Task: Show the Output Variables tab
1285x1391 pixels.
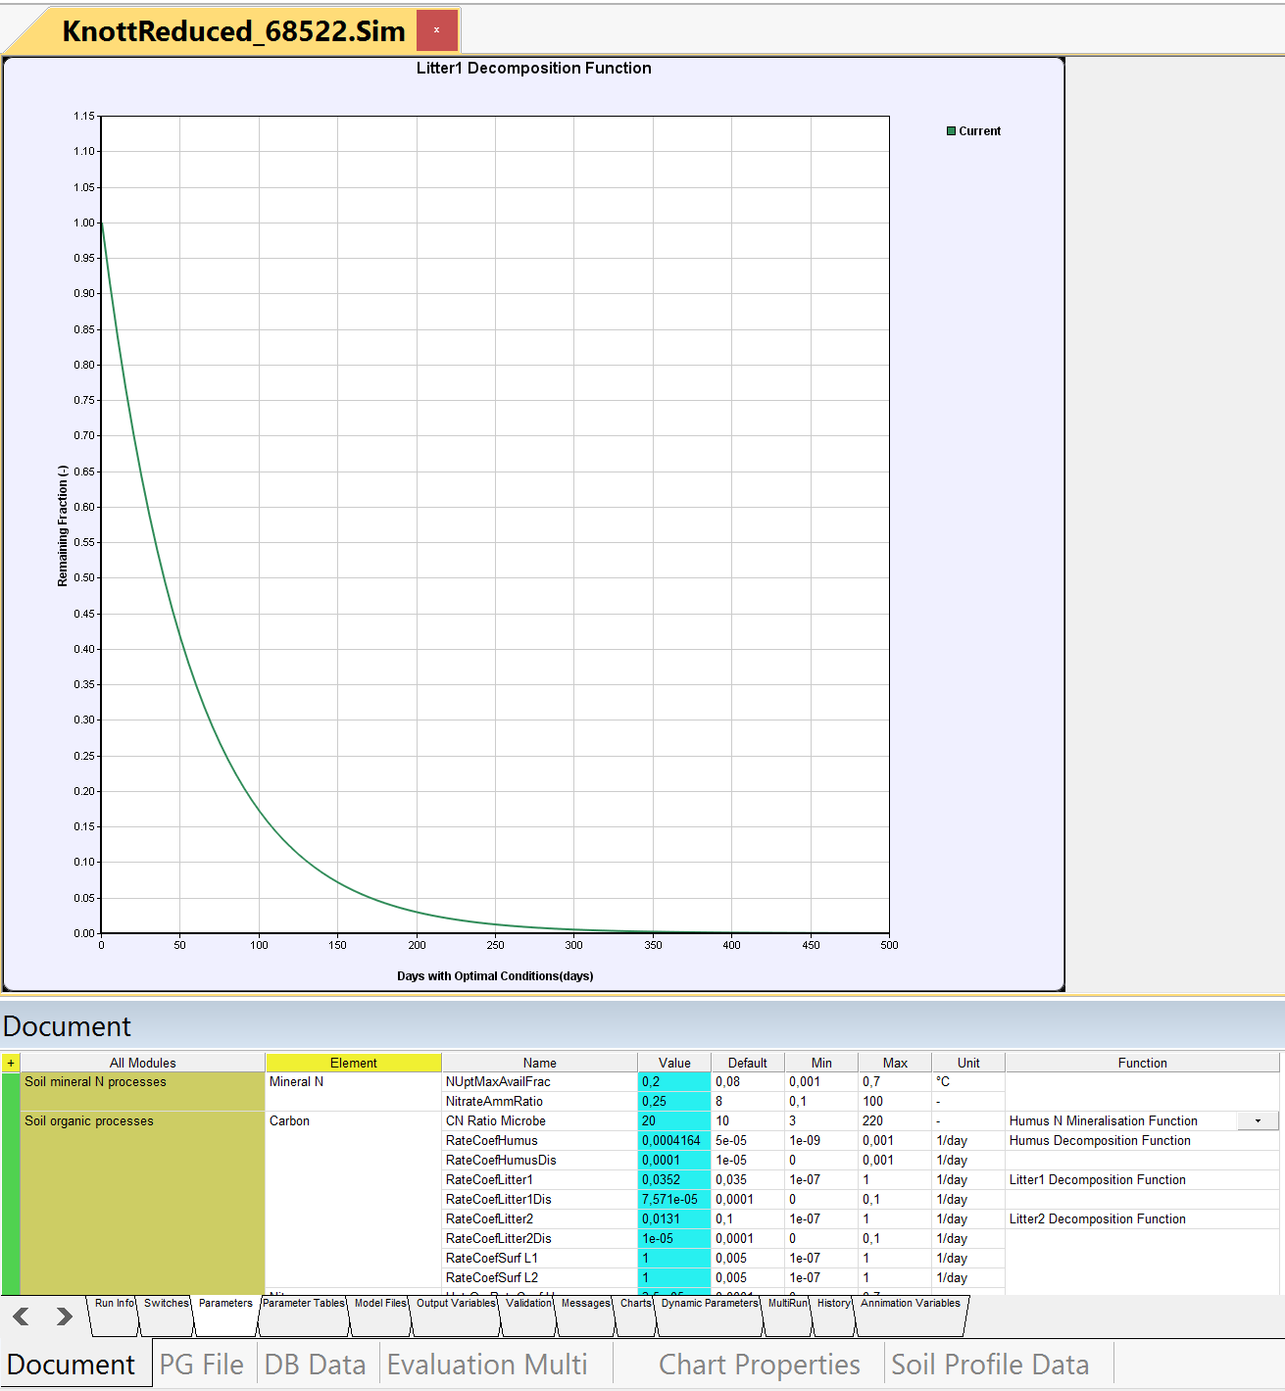Action: 456,1315
